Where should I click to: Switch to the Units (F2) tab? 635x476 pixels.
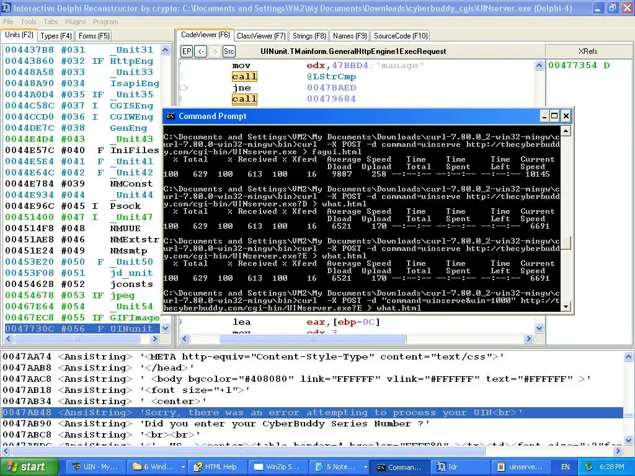pos(19,35)
